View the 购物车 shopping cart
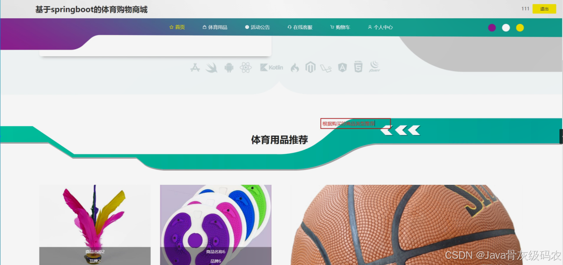The image size is (563, 265). [x=340, y=27]
